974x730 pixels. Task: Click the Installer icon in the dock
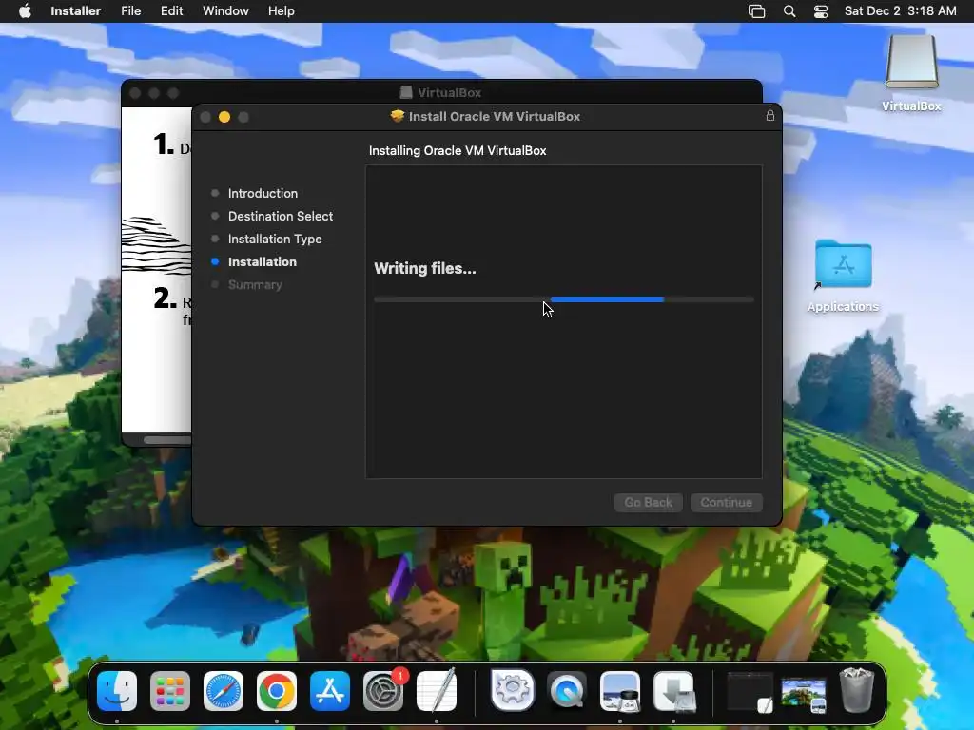(674, 691)
